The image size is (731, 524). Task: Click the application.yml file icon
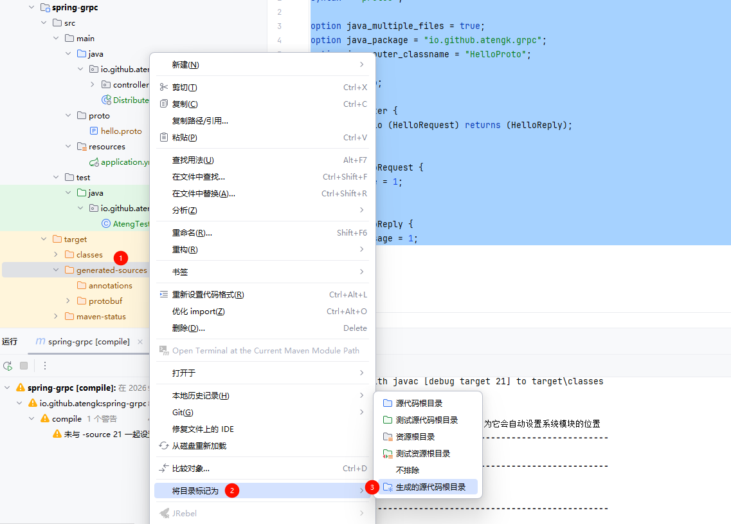94,162
